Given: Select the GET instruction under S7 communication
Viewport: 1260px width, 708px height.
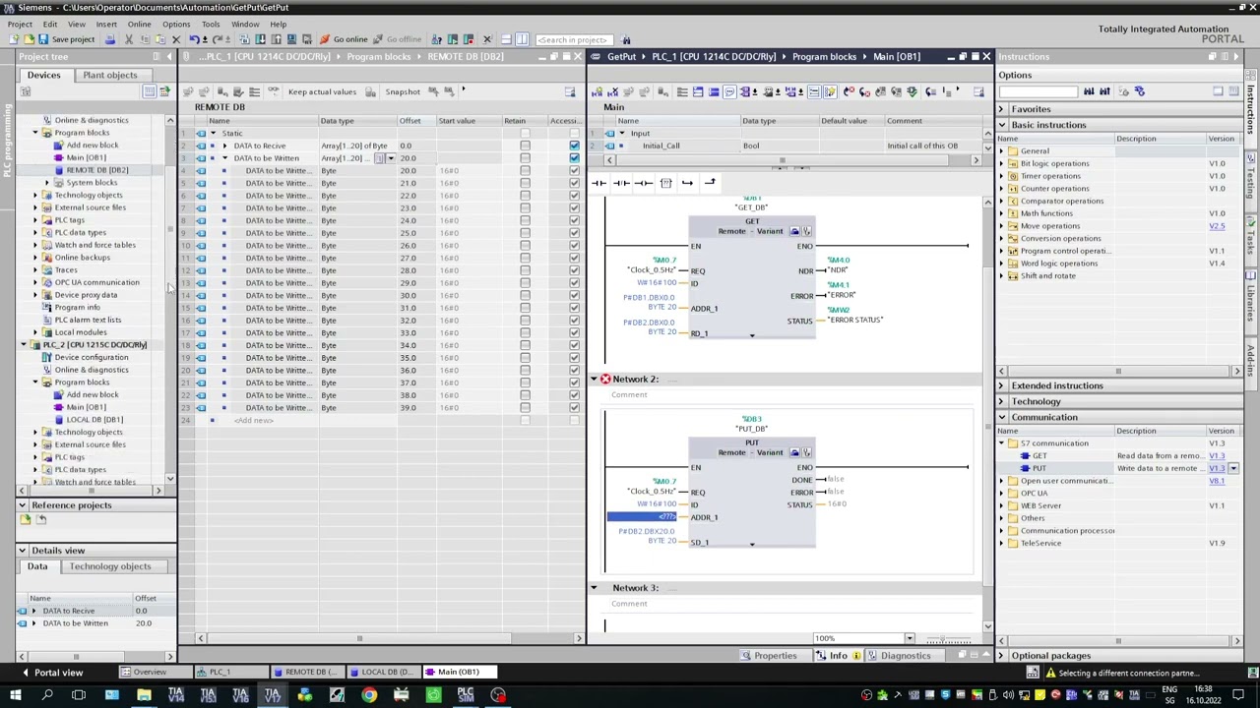Looking at the screenshot, I should 1039,456.
